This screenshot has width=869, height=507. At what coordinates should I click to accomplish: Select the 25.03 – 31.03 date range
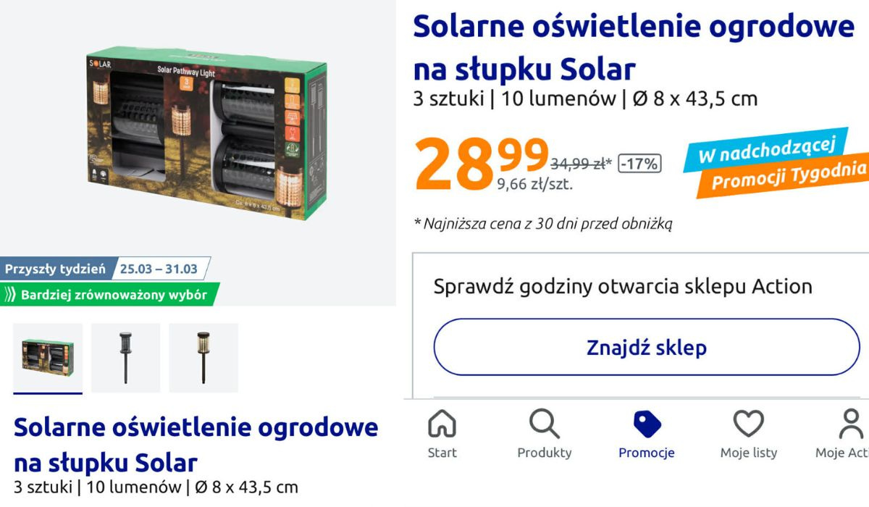159,269
